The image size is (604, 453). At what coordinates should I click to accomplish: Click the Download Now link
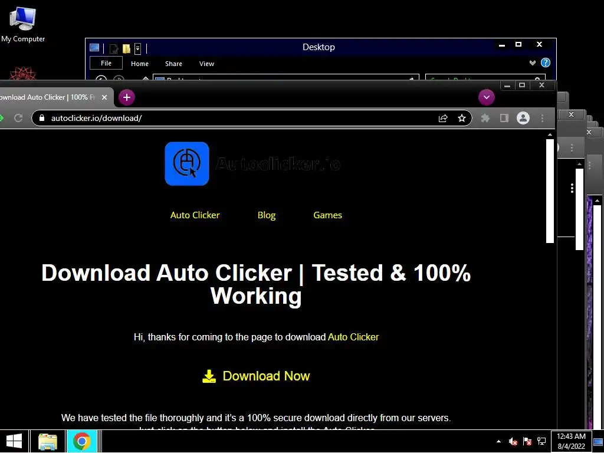266,376
